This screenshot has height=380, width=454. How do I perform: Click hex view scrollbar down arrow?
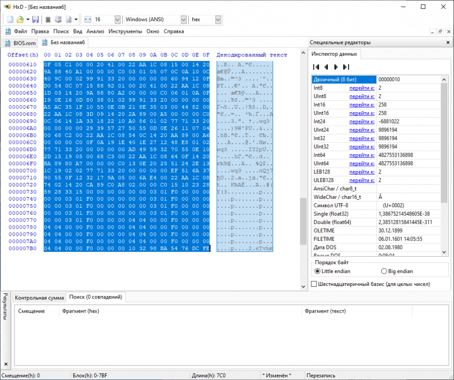click(303, 287)
